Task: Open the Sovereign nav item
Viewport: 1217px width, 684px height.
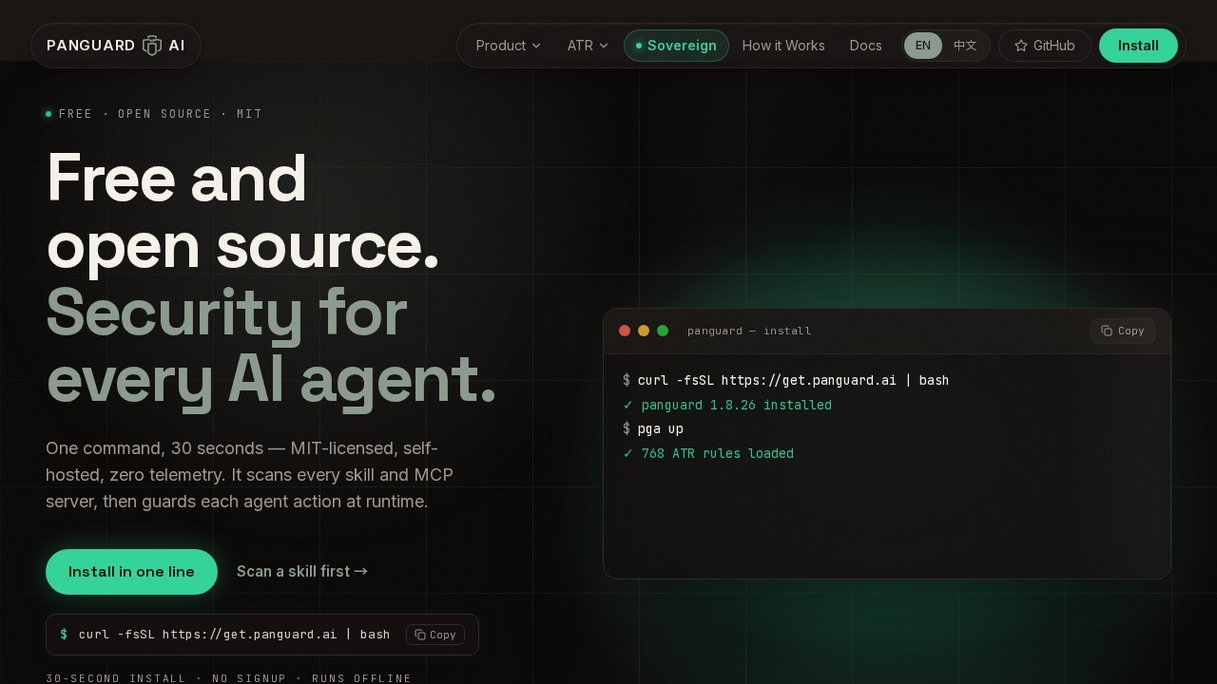Action: [x=676, y=46]
